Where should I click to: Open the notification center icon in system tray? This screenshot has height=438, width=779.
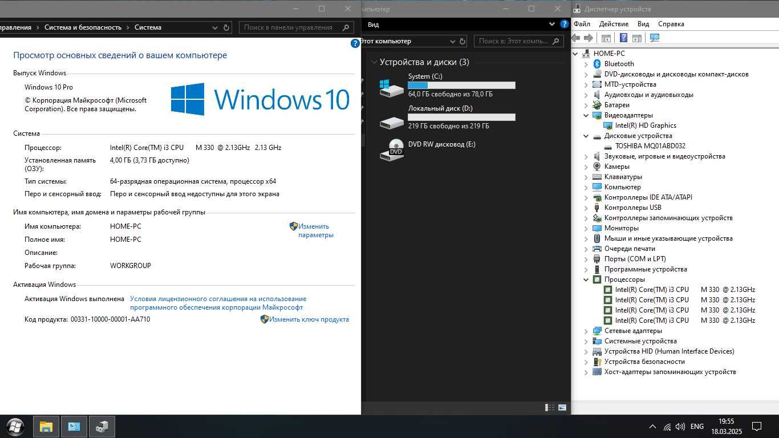(757, 426)
